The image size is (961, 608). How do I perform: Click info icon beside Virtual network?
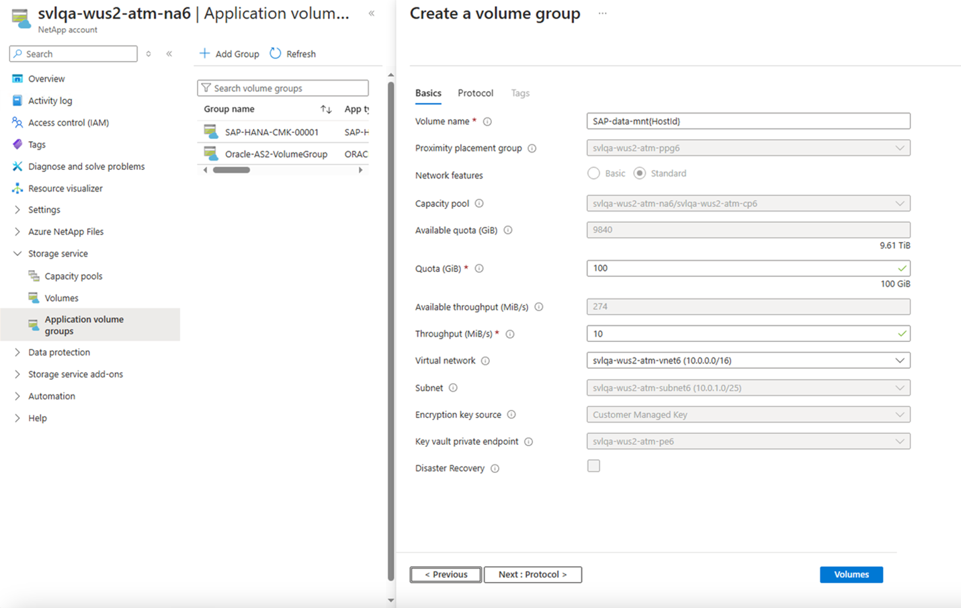(x=485, y=361)
